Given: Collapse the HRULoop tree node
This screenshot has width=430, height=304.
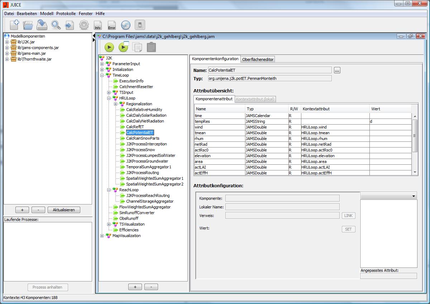Looking at the screenshot, I should [x=109, y=98].
